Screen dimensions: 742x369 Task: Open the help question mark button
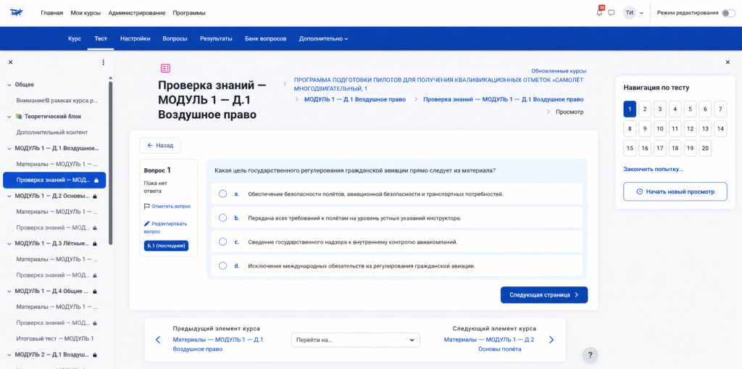click(x=590, y=355)
